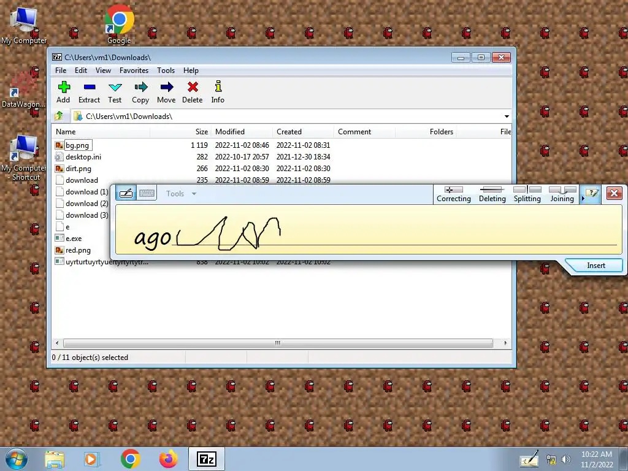Open the input panel Tools dropdown
The height and width of the screenshot is (471, 628).
point(181,194)
